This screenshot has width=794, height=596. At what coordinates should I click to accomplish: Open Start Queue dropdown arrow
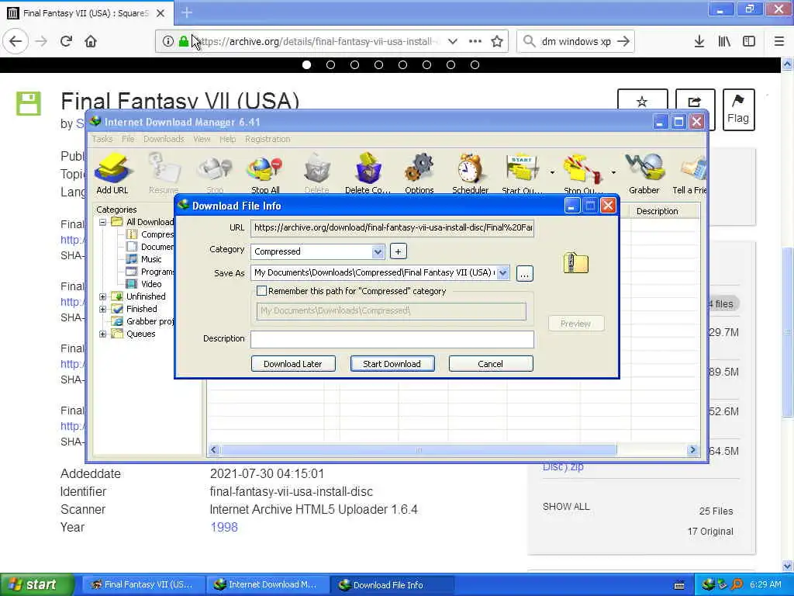click(552, 173)
